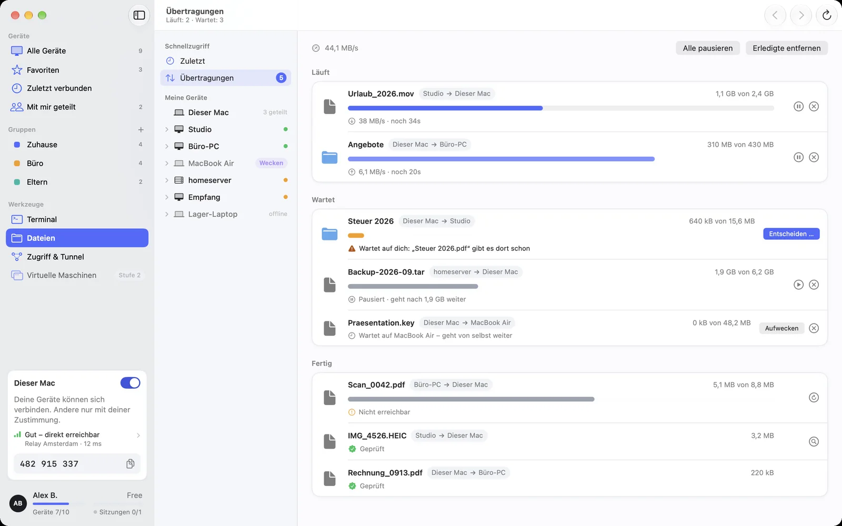Retry the Scan_0042.pdf transfer

coord(814,398)
